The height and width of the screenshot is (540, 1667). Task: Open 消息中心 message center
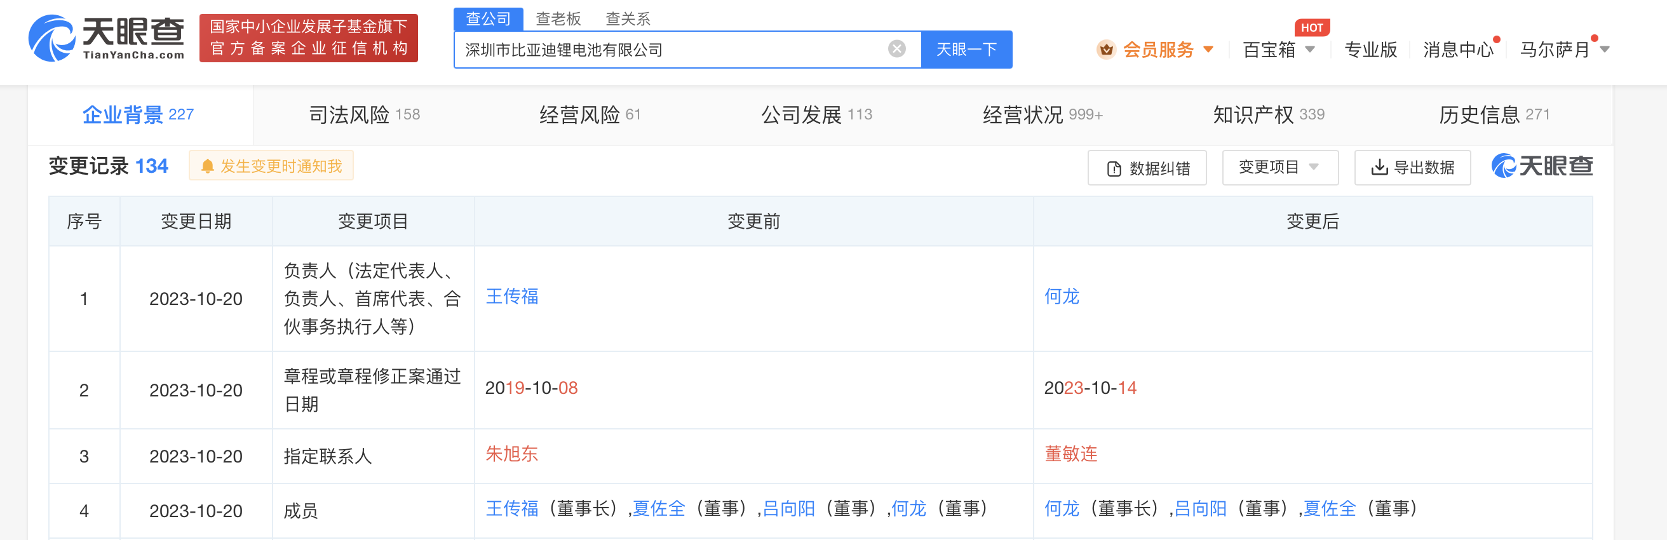pos(1457,50)
